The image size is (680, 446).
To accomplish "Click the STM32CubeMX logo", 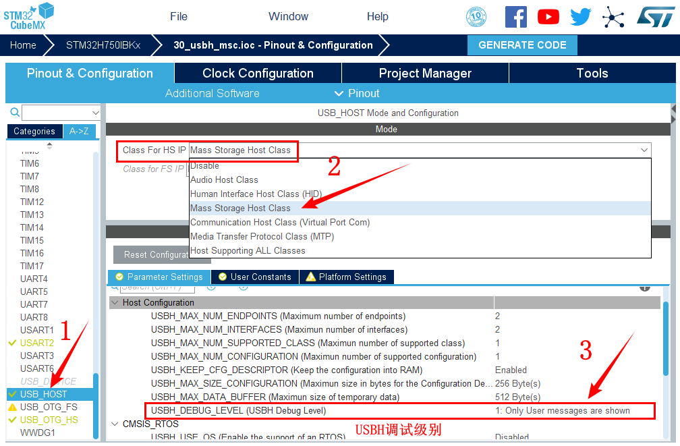I will pos(28,16).
